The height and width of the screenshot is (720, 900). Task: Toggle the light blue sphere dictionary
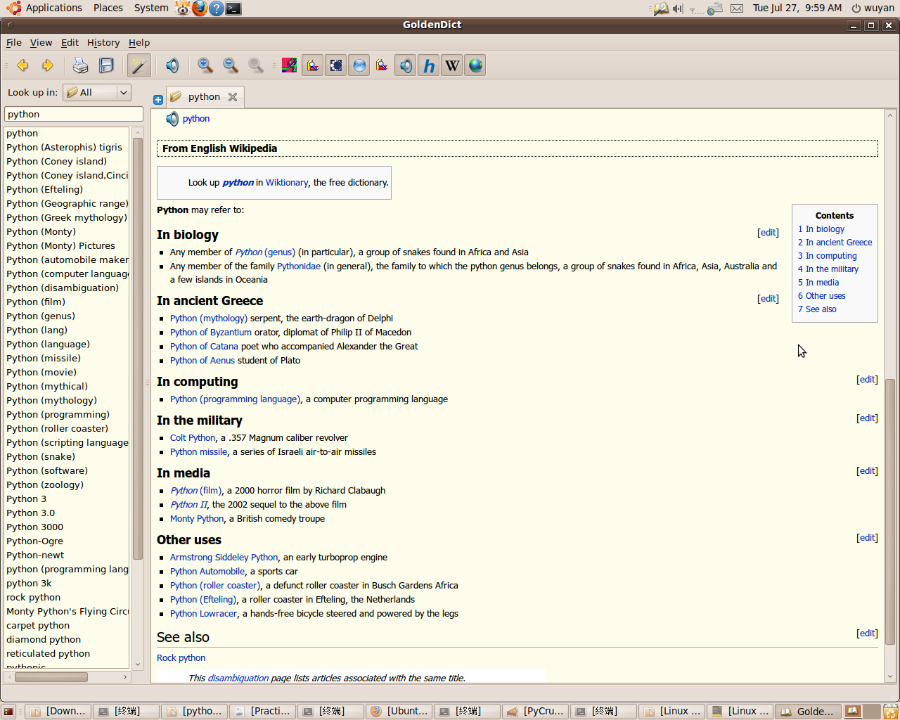[359, 65]
